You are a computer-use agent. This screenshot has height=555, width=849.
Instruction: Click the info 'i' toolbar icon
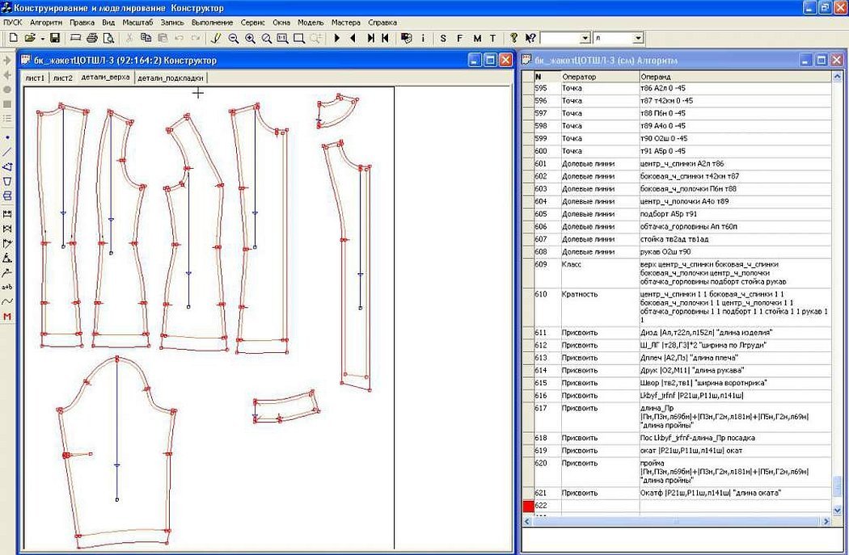[x=423, y=38]
